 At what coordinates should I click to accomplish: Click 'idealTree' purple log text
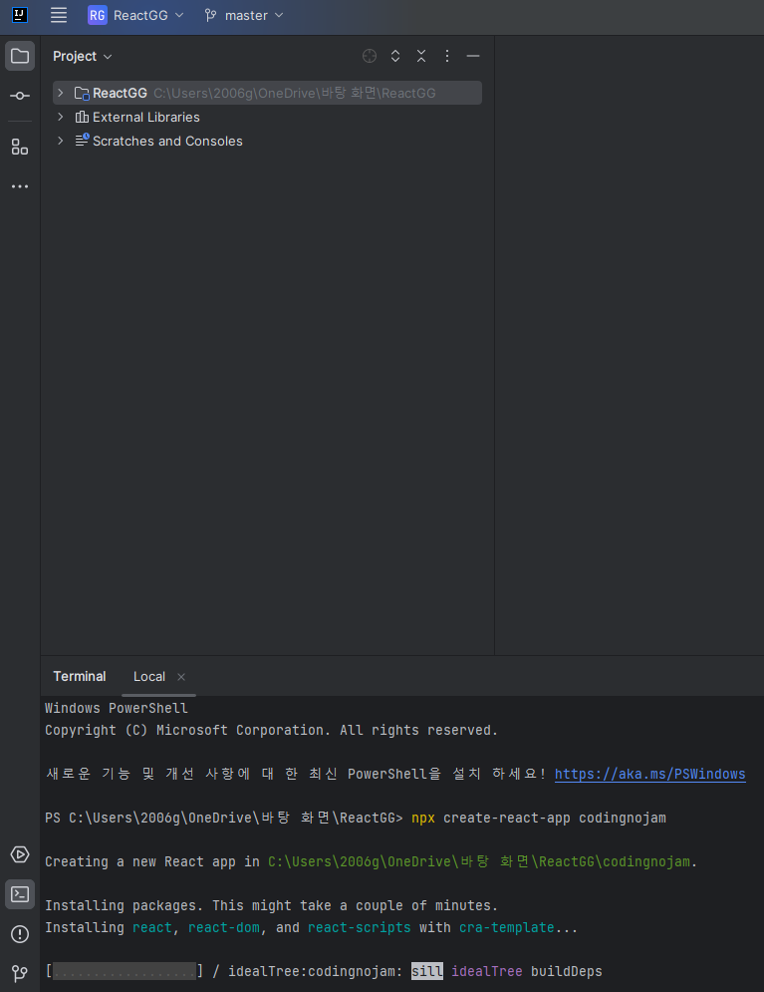tap(486, 971)
